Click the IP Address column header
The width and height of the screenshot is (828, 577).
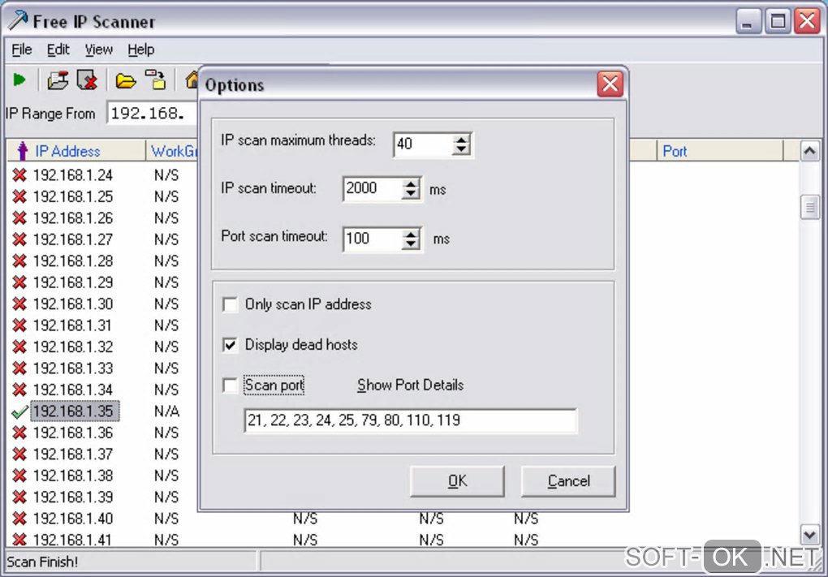point(76,151)
